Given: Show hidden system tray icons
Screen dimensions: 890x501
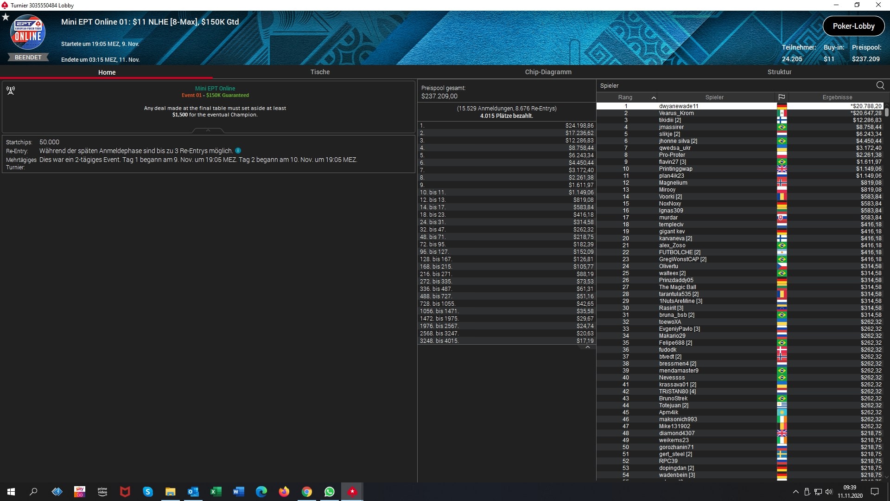Looking at the screenshot, I should click(795, 492).
